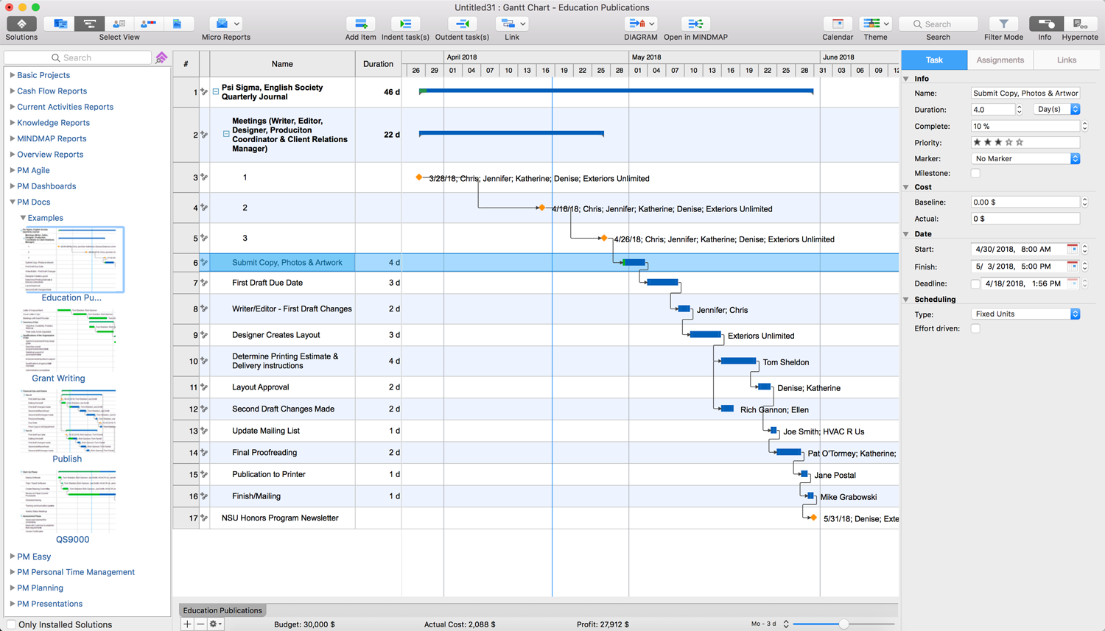Viewport: 1105px width, 631px height.
Task: Click the Outdent task(s) icon
Action: [x=462, y=24]
